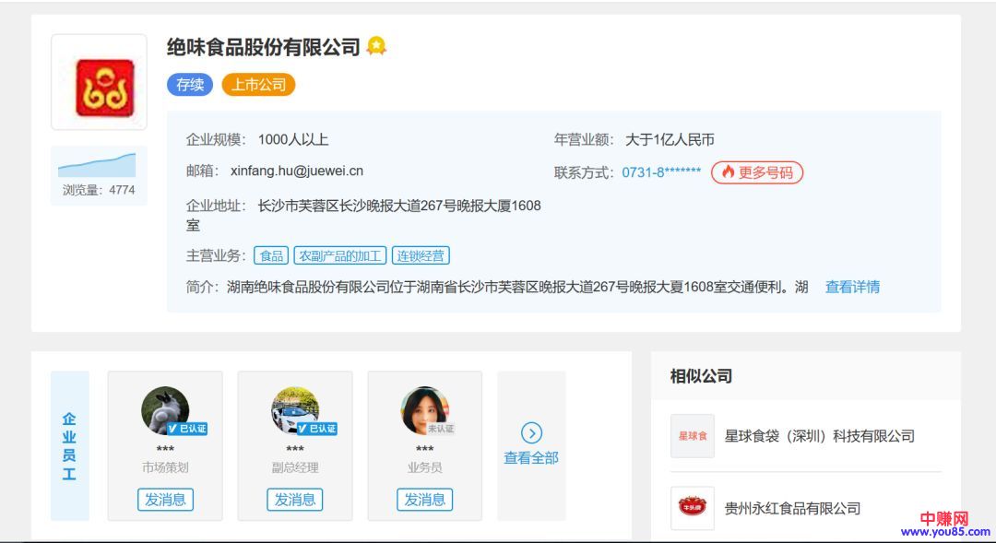Select the 上市公司 tag

pyautogui.click(x=258, y=85)
